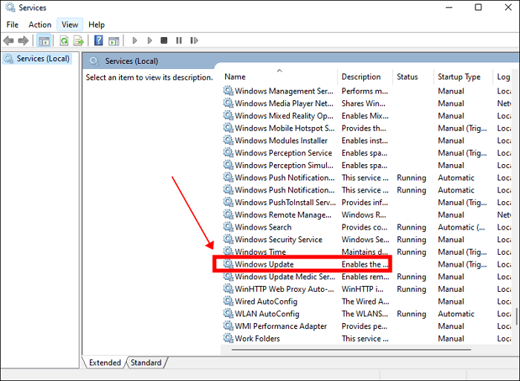Screen dimensions: 520x381
Task: Maximize the Services window
Action: coord(478,7)
